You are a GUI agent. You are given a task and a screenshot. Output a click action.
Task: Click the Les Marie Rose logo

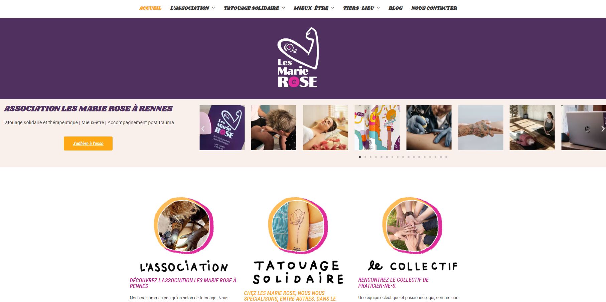[x=298, y=58]
